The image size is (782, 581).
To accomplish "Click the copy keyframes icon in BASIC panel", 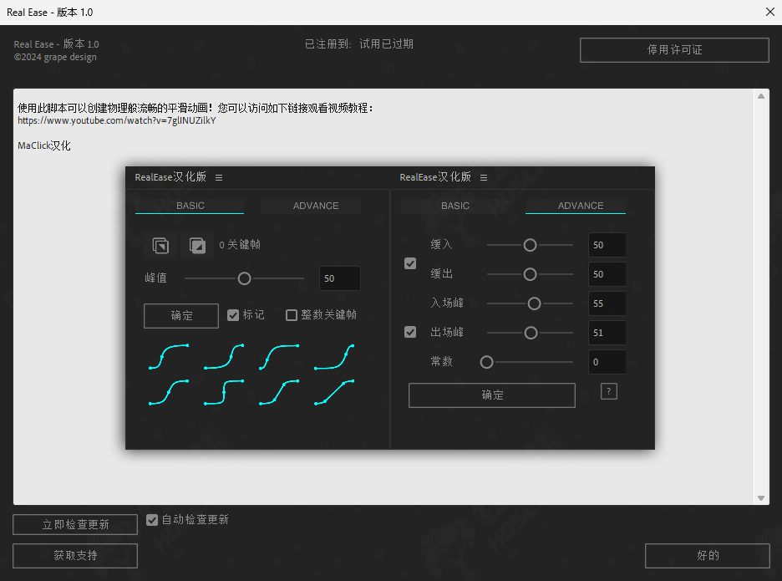I will [160, 245].
